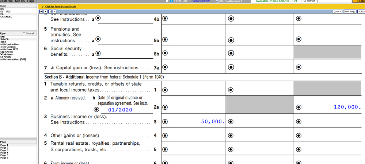
Task: Select e-file Instructions (568) in Form list
Action: pyautogui.click(x=18, y=59)
